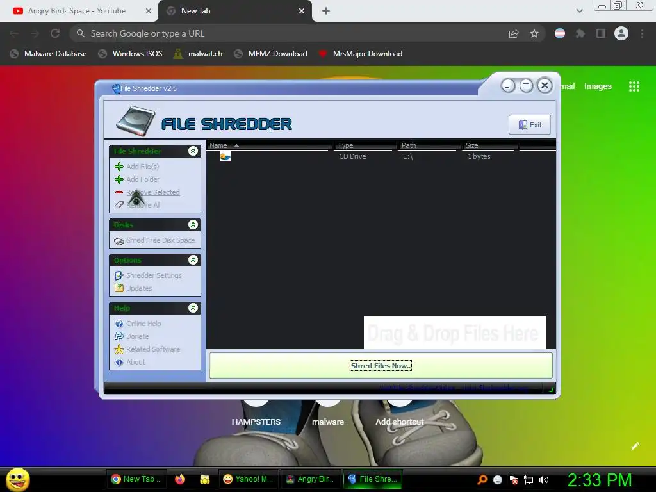This screenshot has height=492, width=656.
Task: Open the MrsMajor Download bookmark
Action: tap(361, 54)
